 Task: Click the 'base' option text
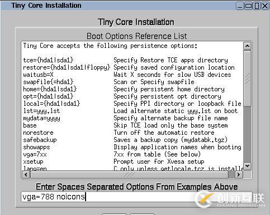(30, 125)
